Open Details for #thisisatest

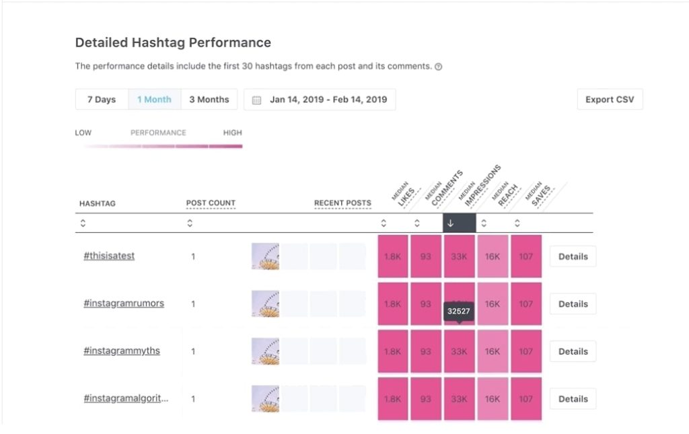click(573, 256)
